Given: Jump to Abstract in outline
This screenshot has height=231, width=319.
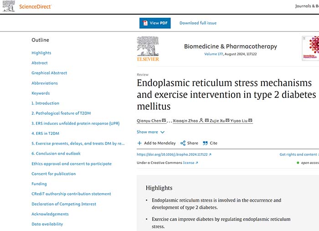Looking at the screenshot, I should point(40,63).
